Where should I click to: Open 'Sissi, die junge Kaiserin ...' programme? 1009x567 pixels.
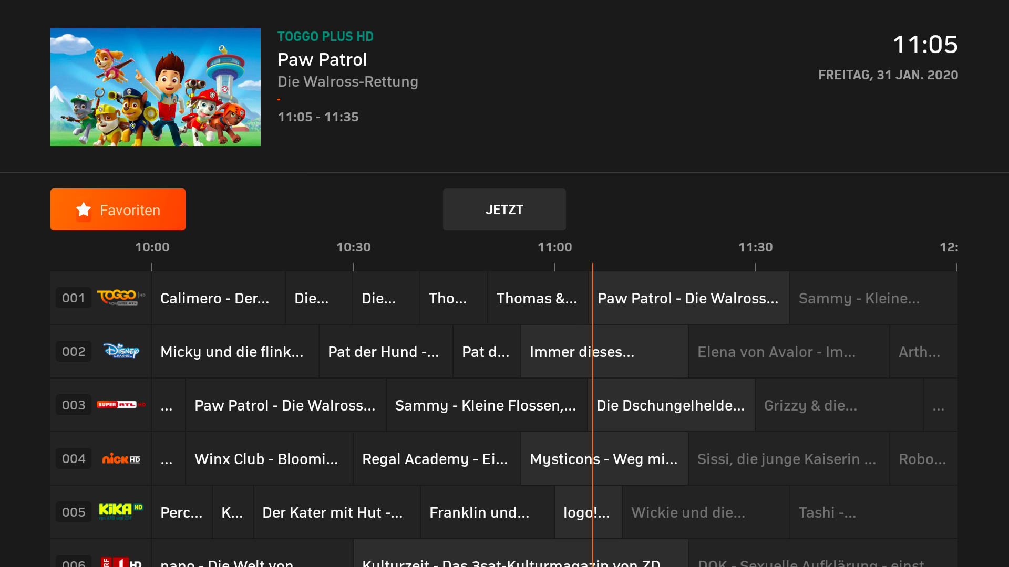click(x=789, y=459)
